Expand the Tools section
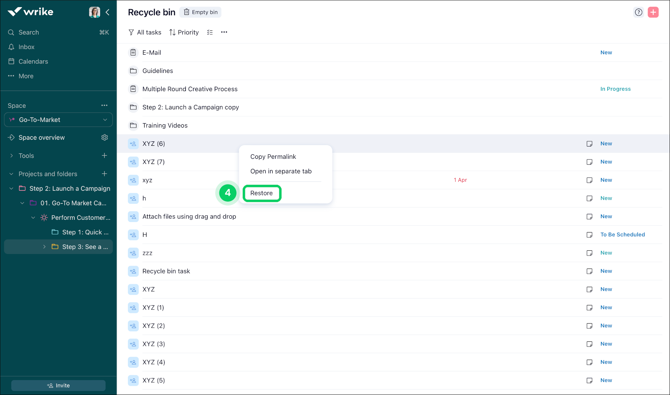 tap(12, 156)
